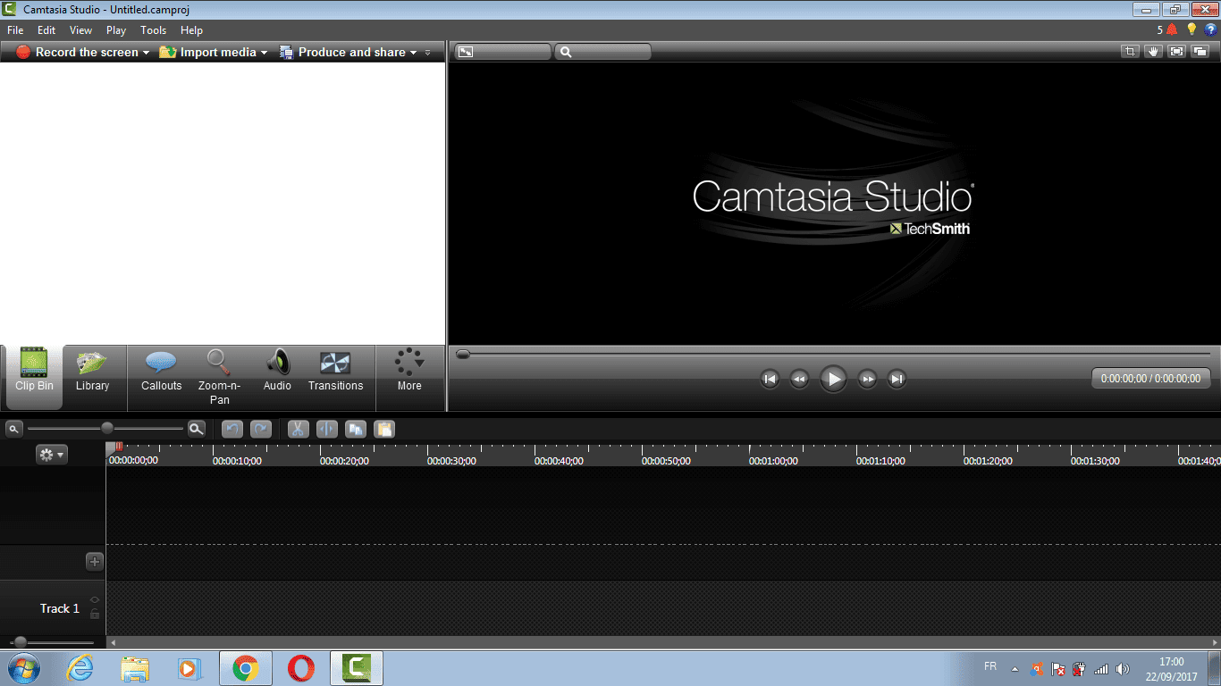
Task: Toggle Track 1 visibility eye
Action: click(x=95, y=600)
